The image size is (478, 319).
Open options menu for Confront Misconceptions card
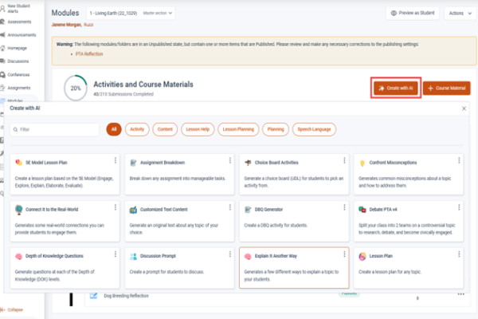click(459, 160)
